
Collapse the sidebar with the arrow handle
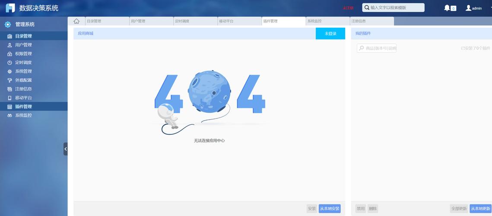[x=65, y=149]
